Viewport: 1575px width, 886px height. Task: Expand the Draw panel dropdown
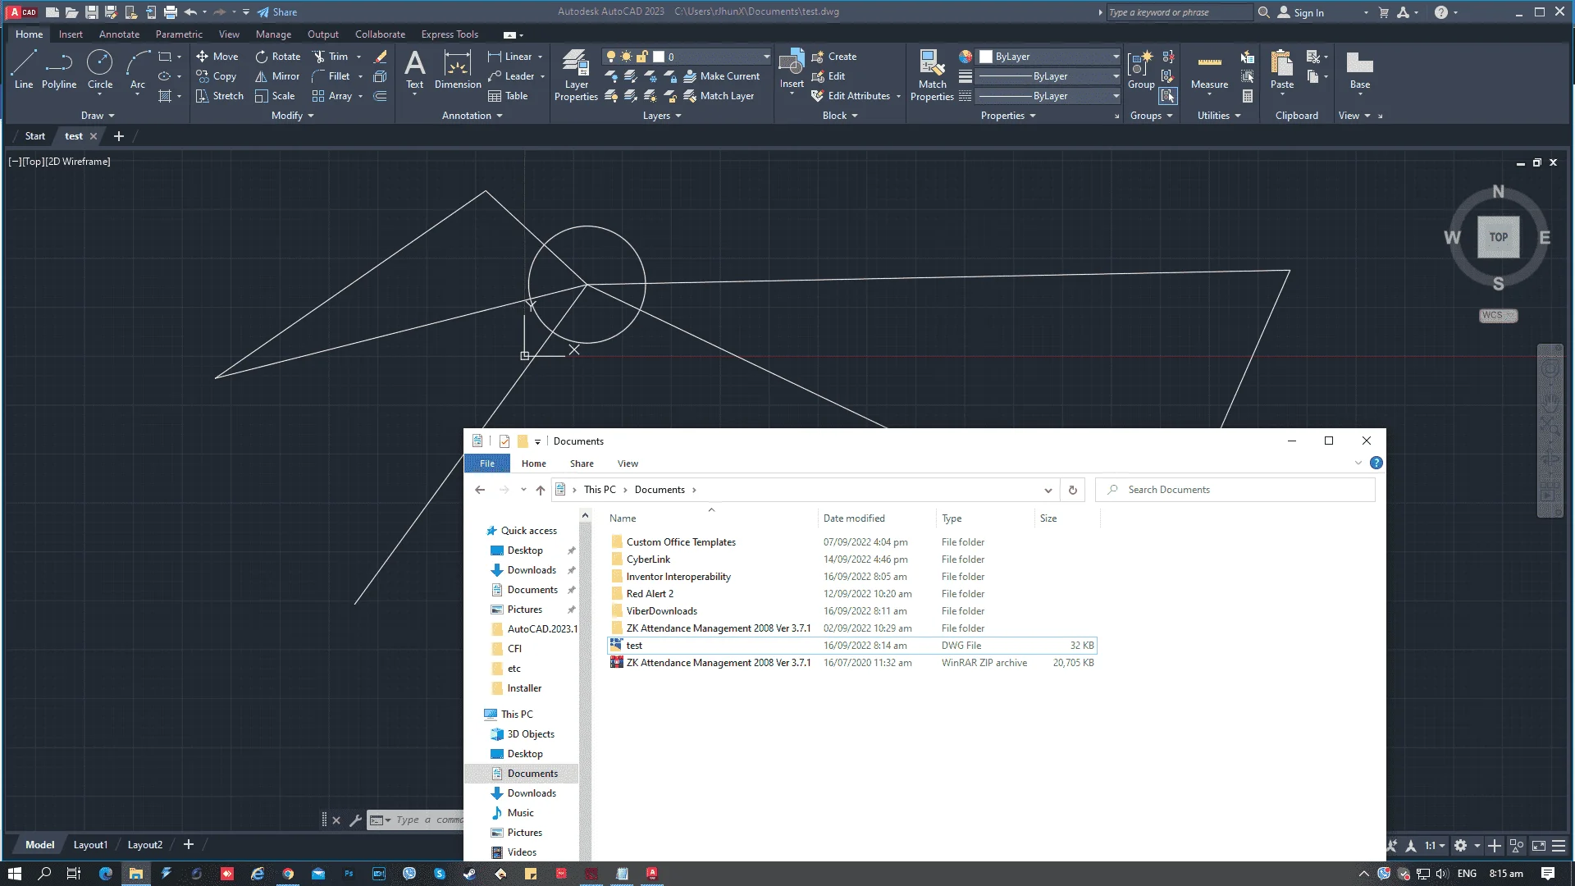click(x=98, y=116)
